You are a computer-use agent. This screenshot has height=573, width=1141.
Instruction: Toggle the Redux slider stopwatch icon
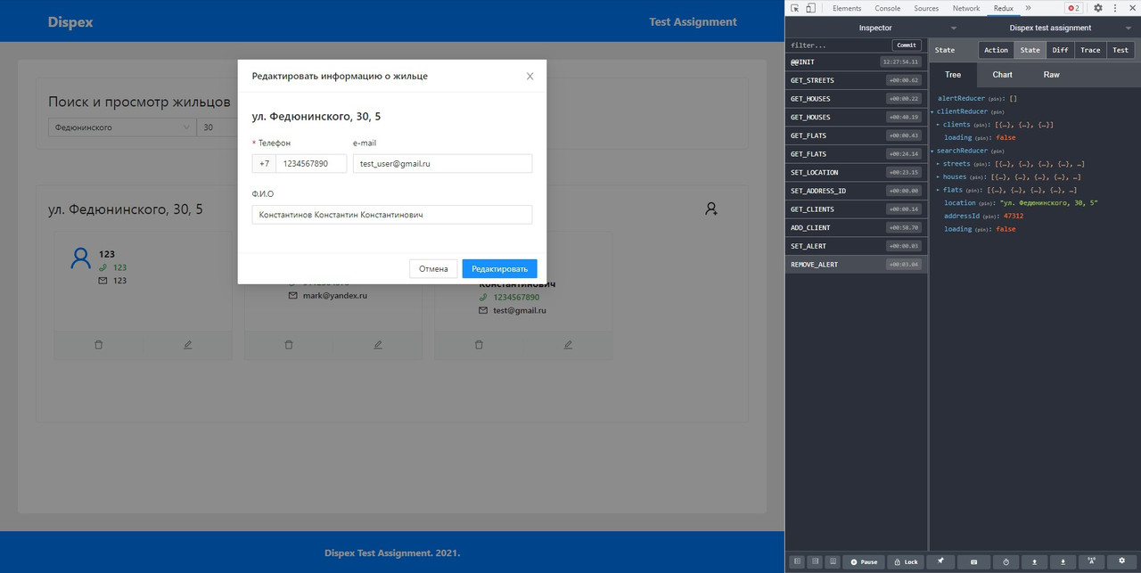point(1006,562)
